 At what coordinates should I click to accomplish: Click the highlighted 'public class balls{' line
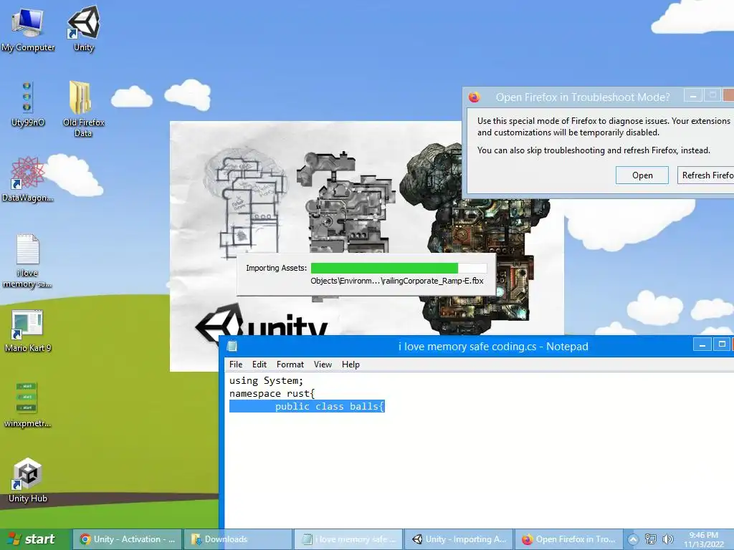click(x=307, y=407)
